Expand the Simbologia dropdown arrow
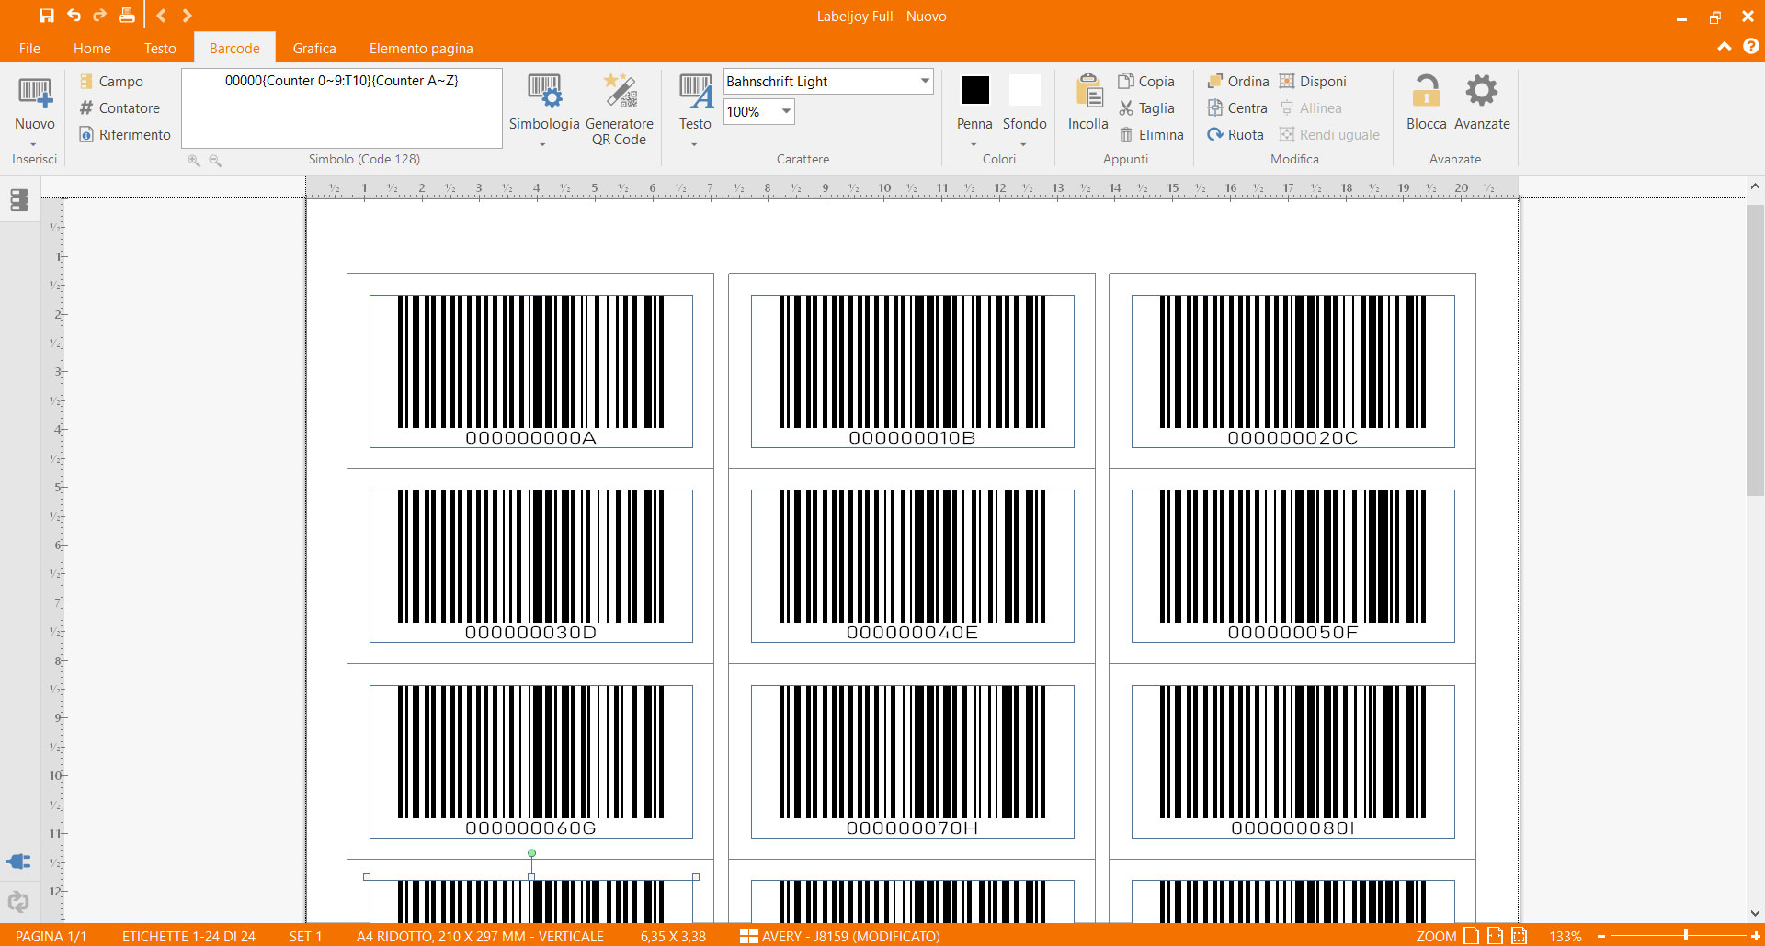 (x=542, y=144)
